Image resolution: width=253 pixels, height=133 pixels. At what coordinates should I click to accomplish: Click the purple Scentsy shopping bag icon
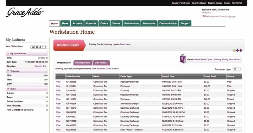coord(183,59)
